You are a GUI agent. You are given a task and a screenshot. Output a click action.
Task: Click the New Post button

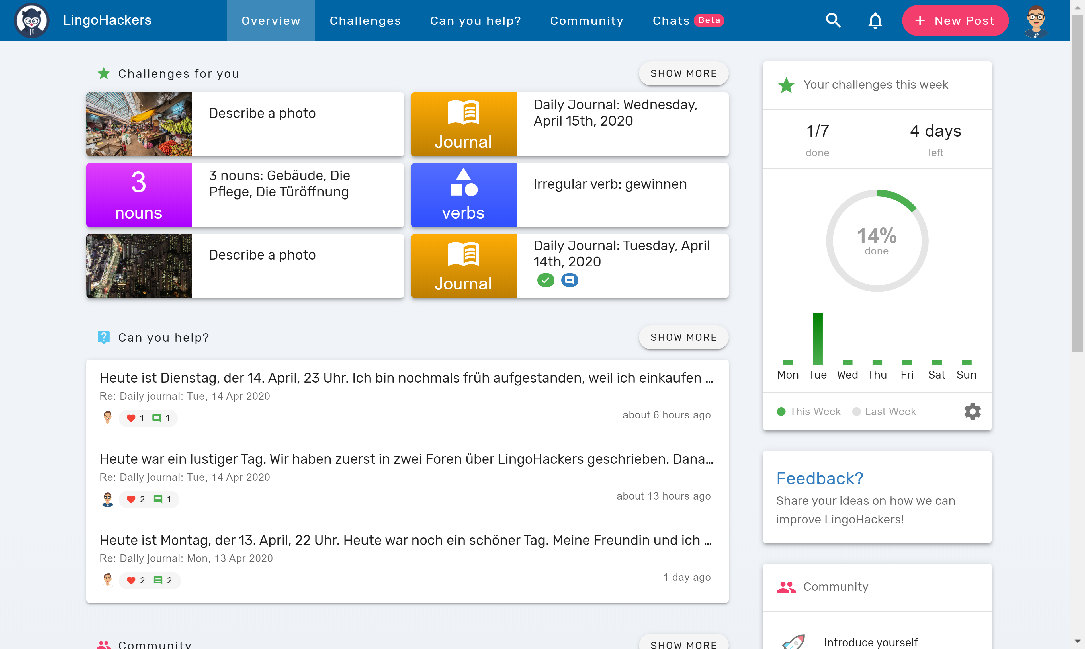955,20
